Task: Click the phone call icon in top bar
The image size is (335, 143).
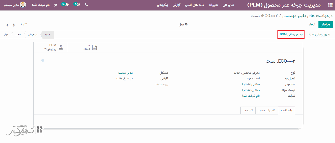Action: pyautogui.click(x=87, y=5)
